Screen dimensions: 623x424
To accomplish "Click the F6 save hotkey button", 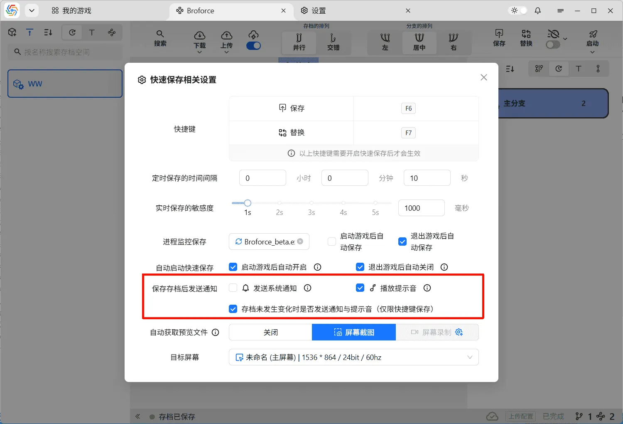I will pyautogui.click(x=408, y=108).
